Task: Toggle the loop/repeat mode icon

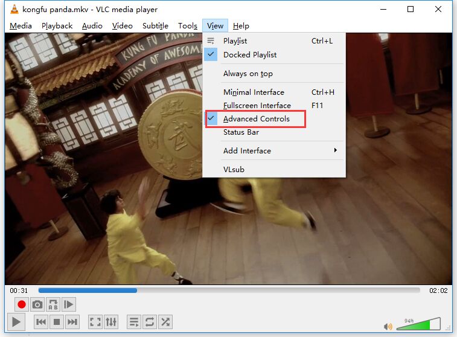Action: point(150,322)
